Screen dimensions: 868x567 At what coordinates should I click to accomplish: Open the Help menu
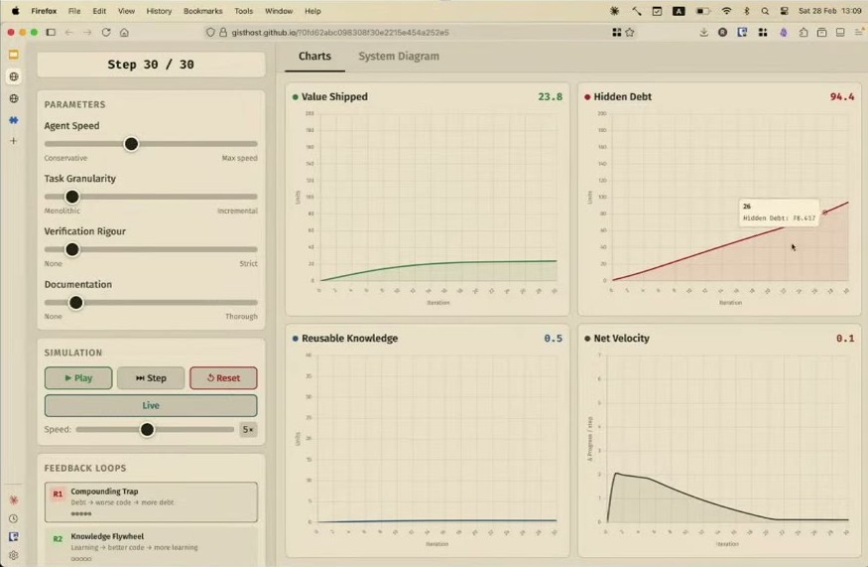[x=312, y=11]
